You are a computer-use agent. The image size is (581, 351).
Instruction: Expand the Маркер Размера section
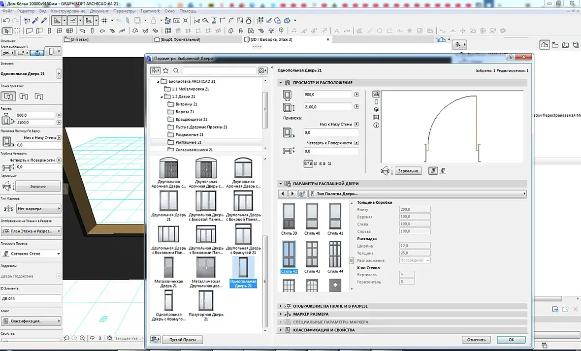pyautogui.click(x=310, y=314)
